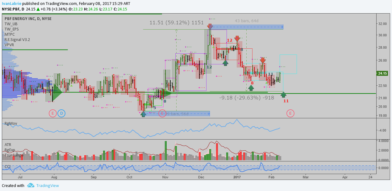The width and height of the screenshot is (392, 191).
Task: Click the Nov label on the time axis
Action: [x=165, y=177]
